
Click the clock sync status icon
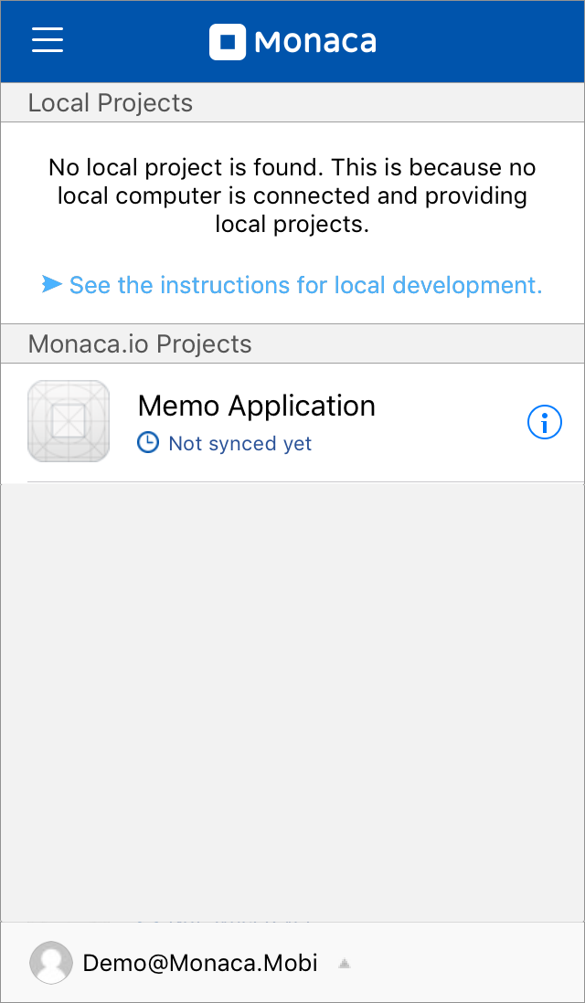pyautogui.click(x=147, y=443)
